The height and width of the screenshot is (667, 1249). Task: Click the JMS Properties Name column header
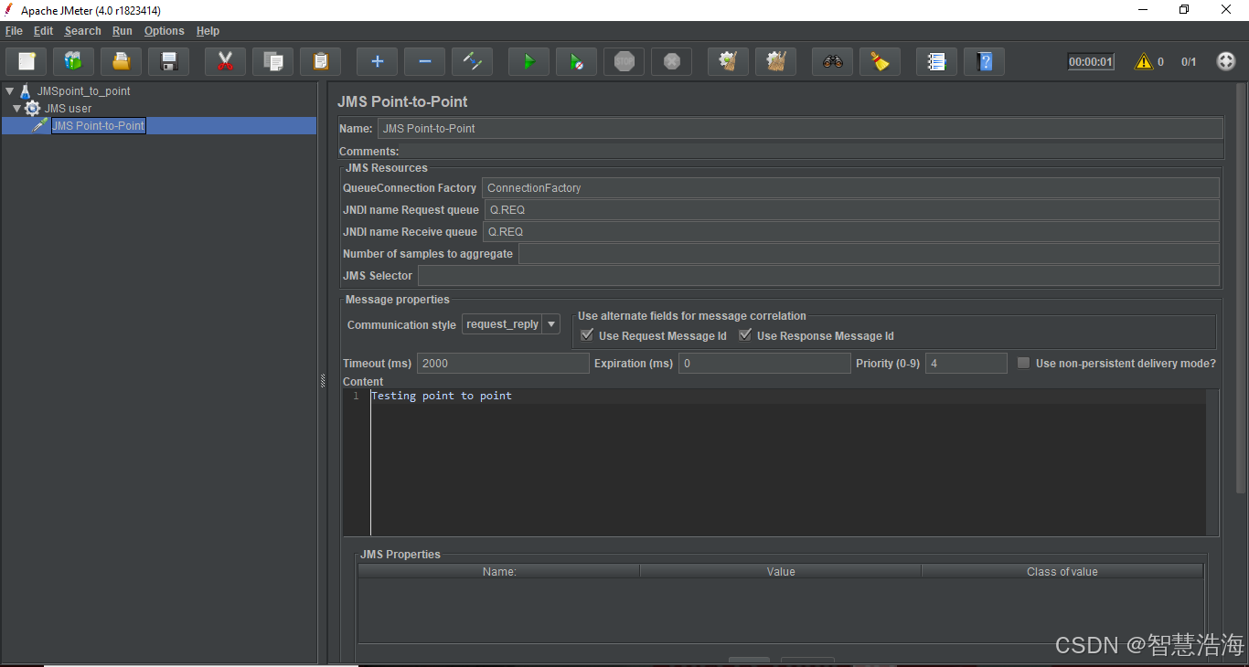point(498,572)
